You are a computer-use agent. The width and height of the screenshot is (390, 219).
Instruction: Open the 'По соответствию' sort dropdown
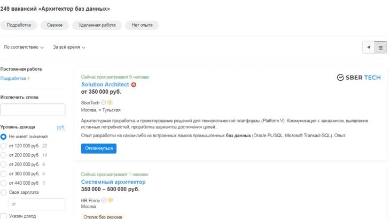(24, 47)
